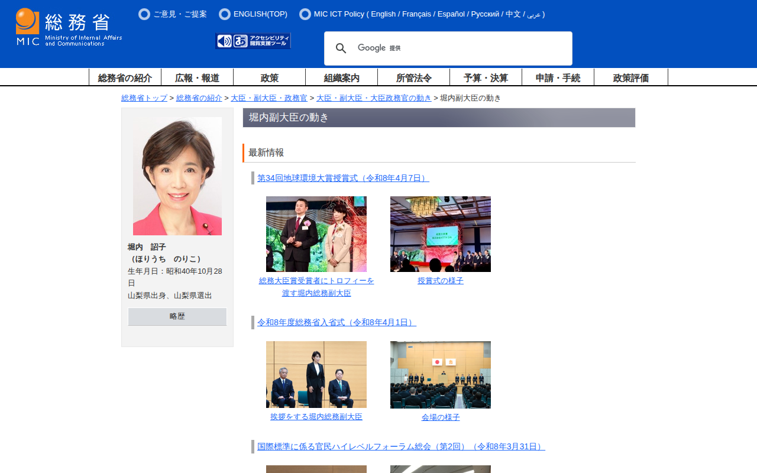The width and height of the screenshot is (757, 473).
Task: Select the 政策 navigation item
Action: 269,77
